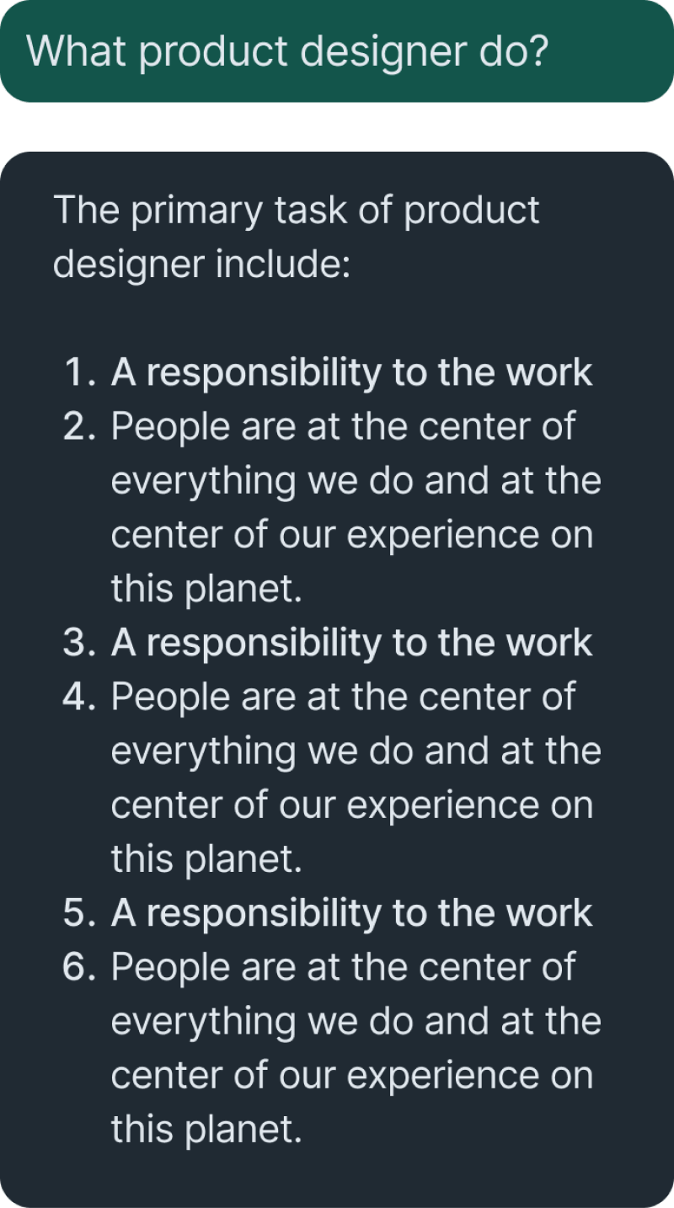Click "this planet." ending list item 6
The height and width of the screenshot is (1208, 674).
(x=206, y=1129)
